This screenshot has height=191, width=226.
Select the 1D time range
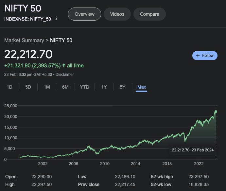click(9, 87)
